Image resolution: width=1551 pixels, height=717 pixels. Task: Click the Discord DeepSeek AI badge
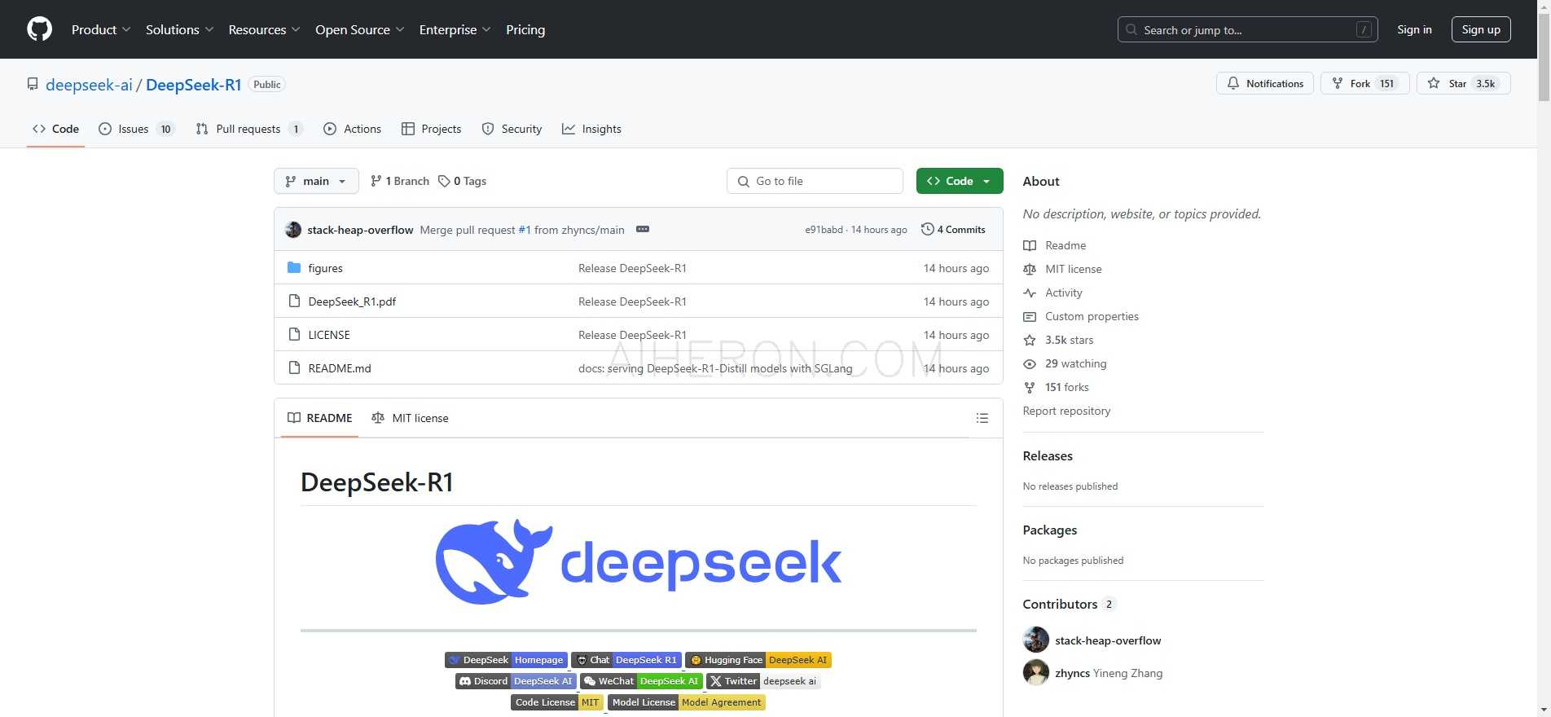tap(516, 681)
